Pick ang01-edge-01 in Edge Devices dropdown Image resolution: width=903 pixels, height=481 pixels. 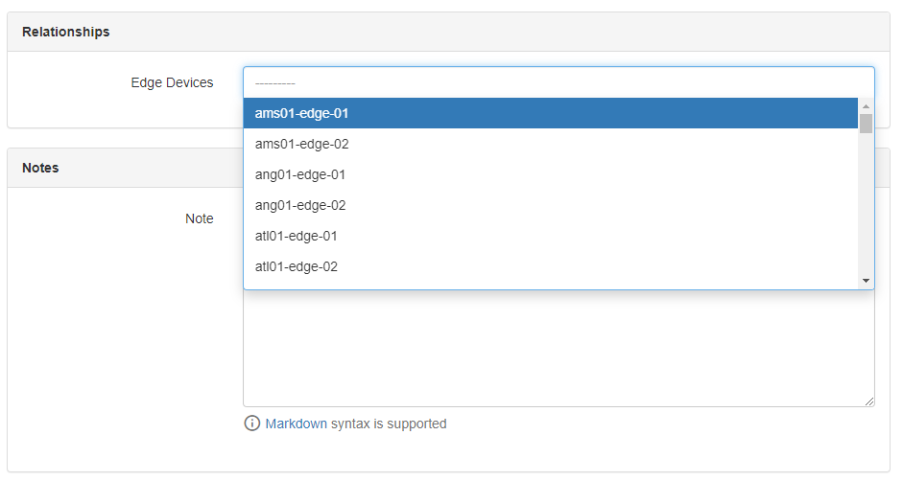click(x=300, y=174)
